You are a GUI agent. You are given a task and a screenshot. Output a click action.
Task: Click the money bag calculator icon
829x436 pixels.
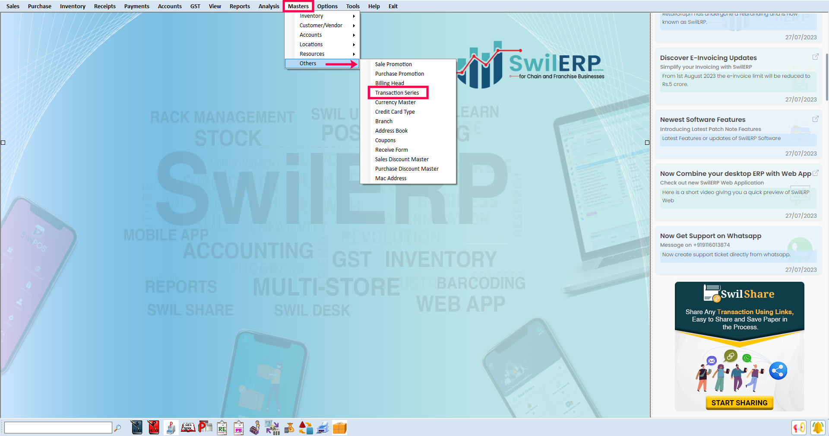coord(289,427)
